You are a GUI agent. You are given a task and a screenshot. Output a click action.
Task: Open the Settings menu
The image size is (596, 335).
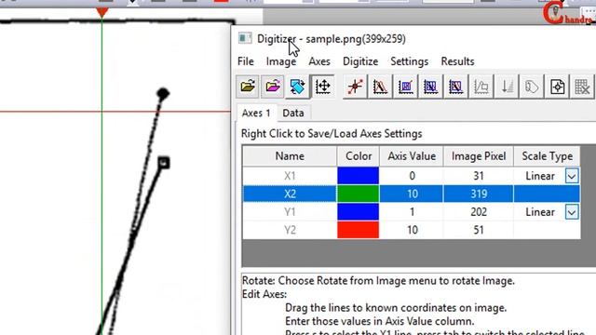[410, 61]
